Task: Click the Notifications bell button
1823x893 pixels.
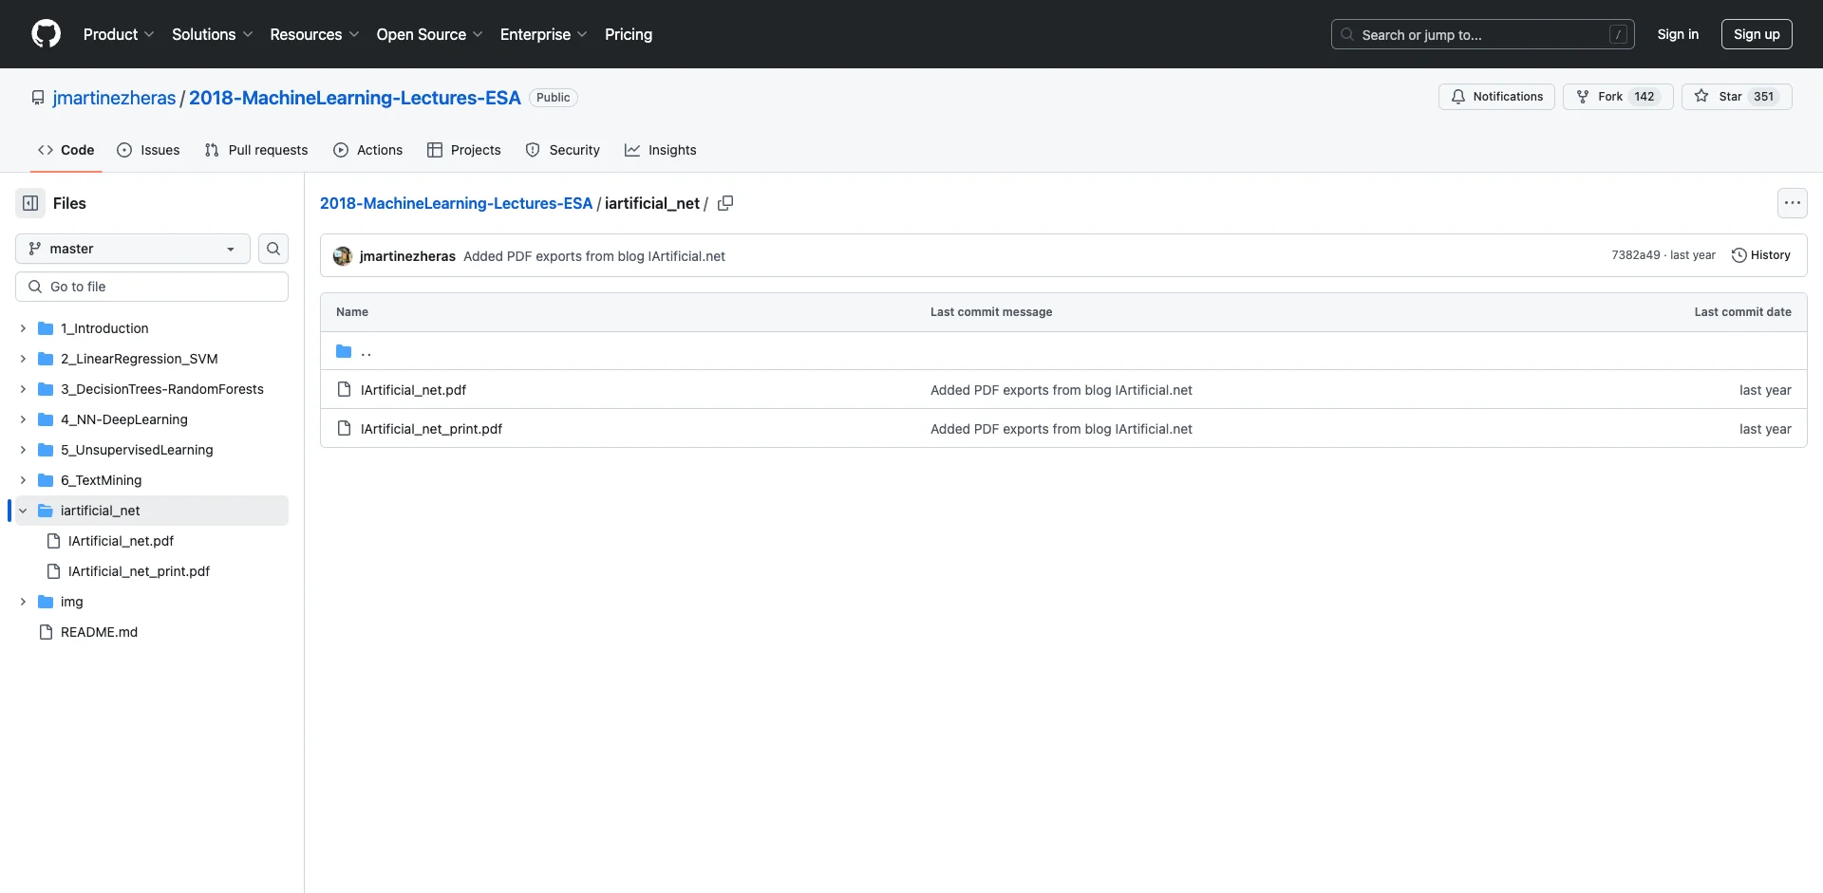Action: pos(1496,97)
